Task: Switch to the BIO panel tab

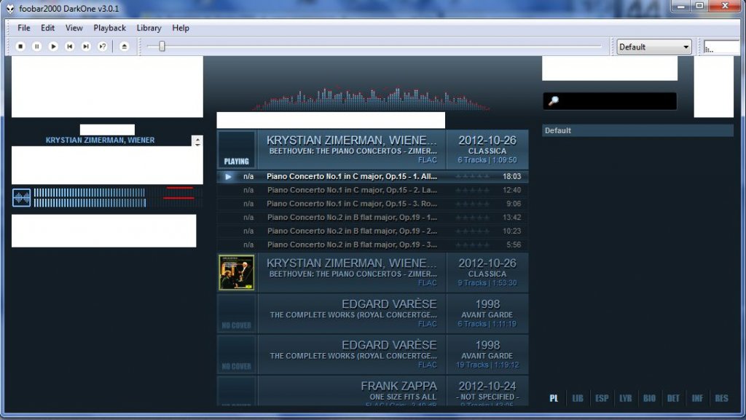Action: [649, 398]
